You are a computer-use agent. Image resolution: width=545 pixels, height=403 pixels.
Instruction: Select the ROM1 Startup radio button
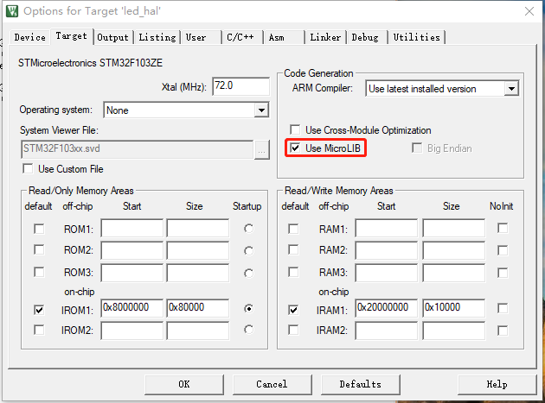click(x=248, y=229)
